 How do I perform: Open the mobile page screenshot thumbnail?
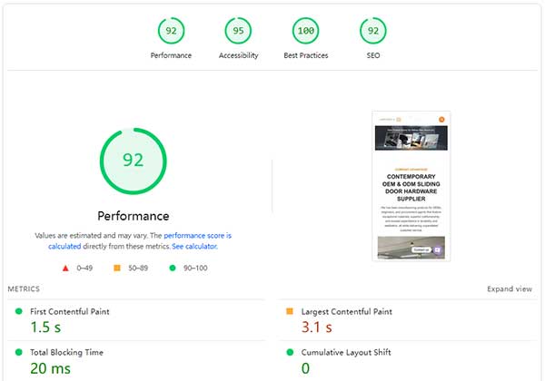click(x=411, y=186)
